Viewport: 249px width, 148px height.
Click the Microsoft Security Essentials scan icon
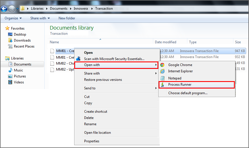click(x=78, y=59)
